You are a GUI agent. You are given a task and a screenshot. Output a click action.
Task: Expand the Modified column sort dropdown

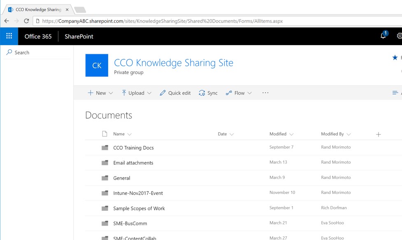pyautogui.click(x=292, y=134)
